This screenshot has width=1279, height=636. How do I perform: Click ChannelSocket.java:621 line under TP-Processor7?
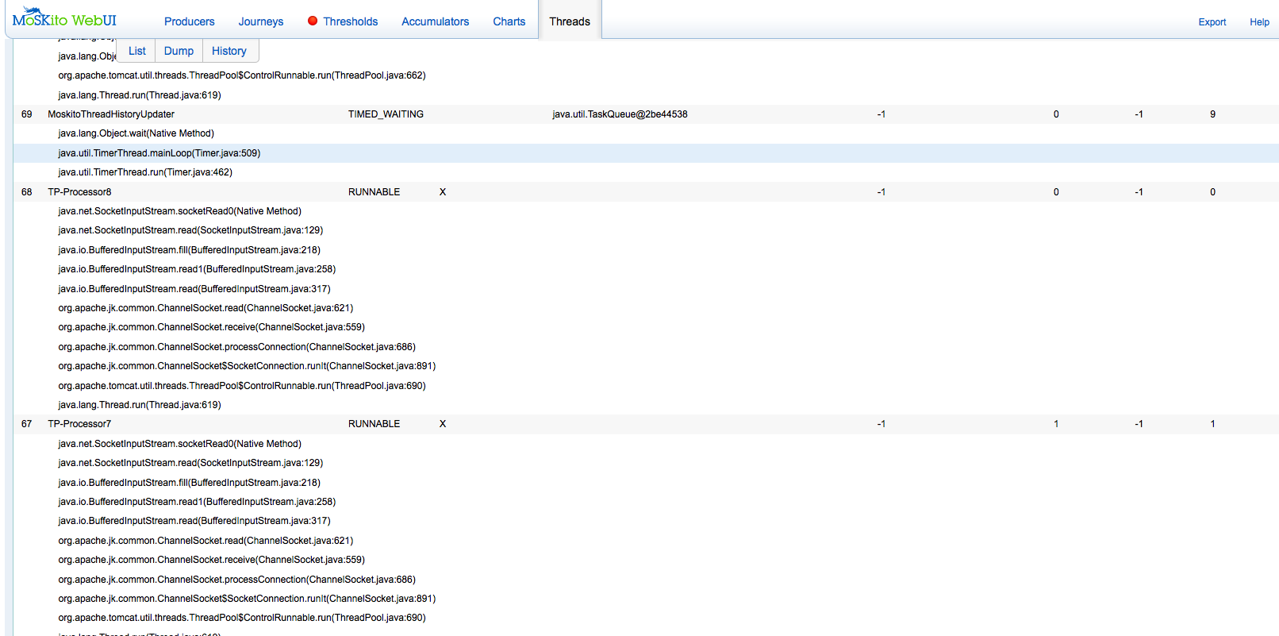point(205,541)
